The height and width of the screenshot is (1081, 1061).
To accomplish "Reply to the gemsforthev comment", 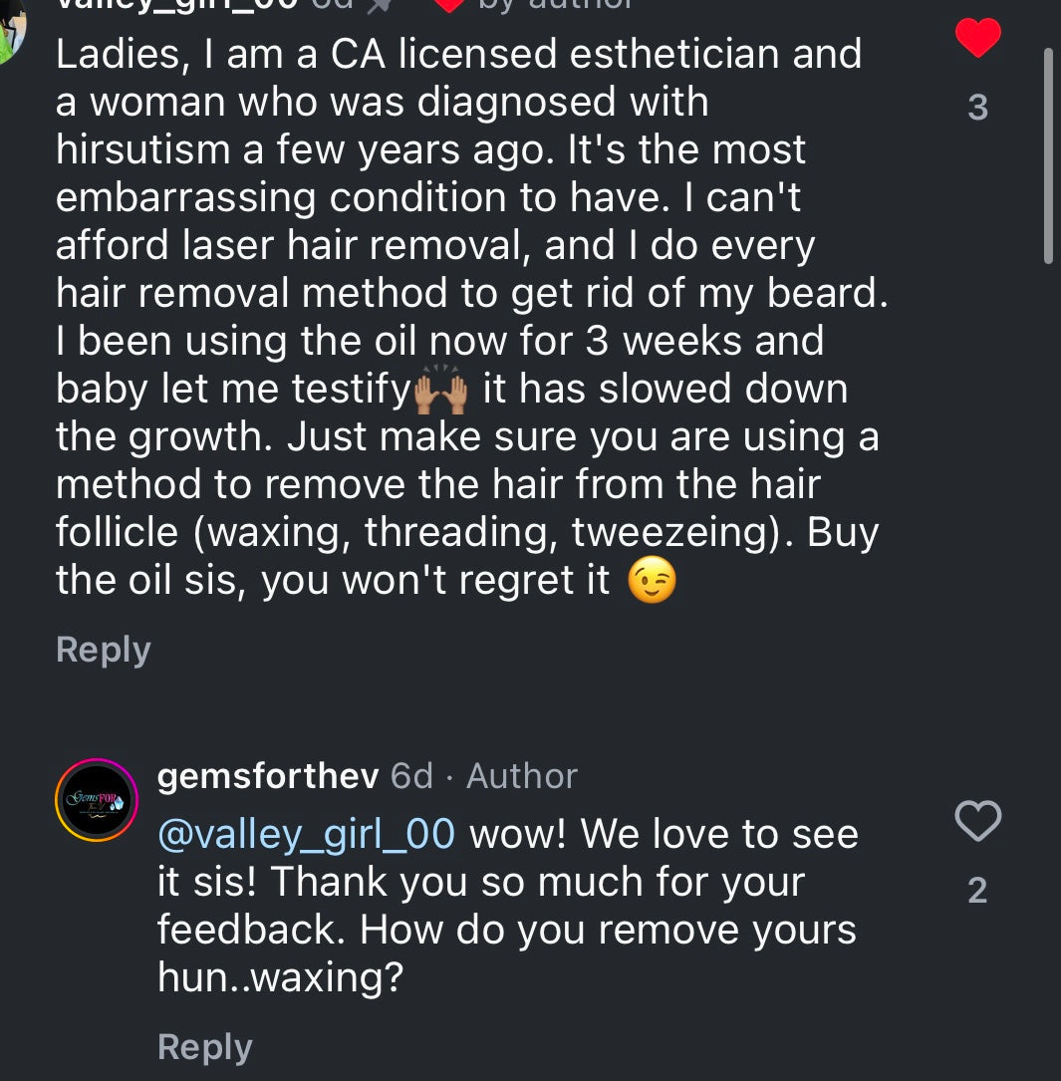I will coord(204,1047).
